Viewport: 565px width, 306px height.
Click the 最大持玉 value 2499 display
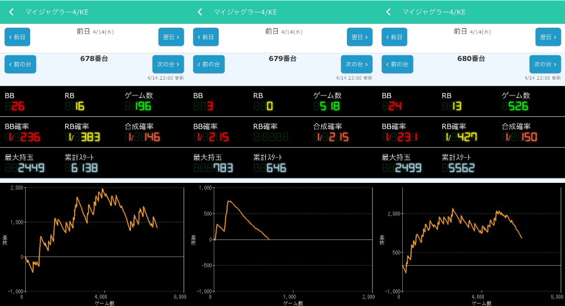tap(404, 168)
